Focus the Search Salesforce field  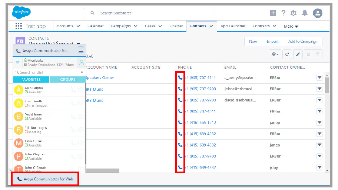click(149, 13)
